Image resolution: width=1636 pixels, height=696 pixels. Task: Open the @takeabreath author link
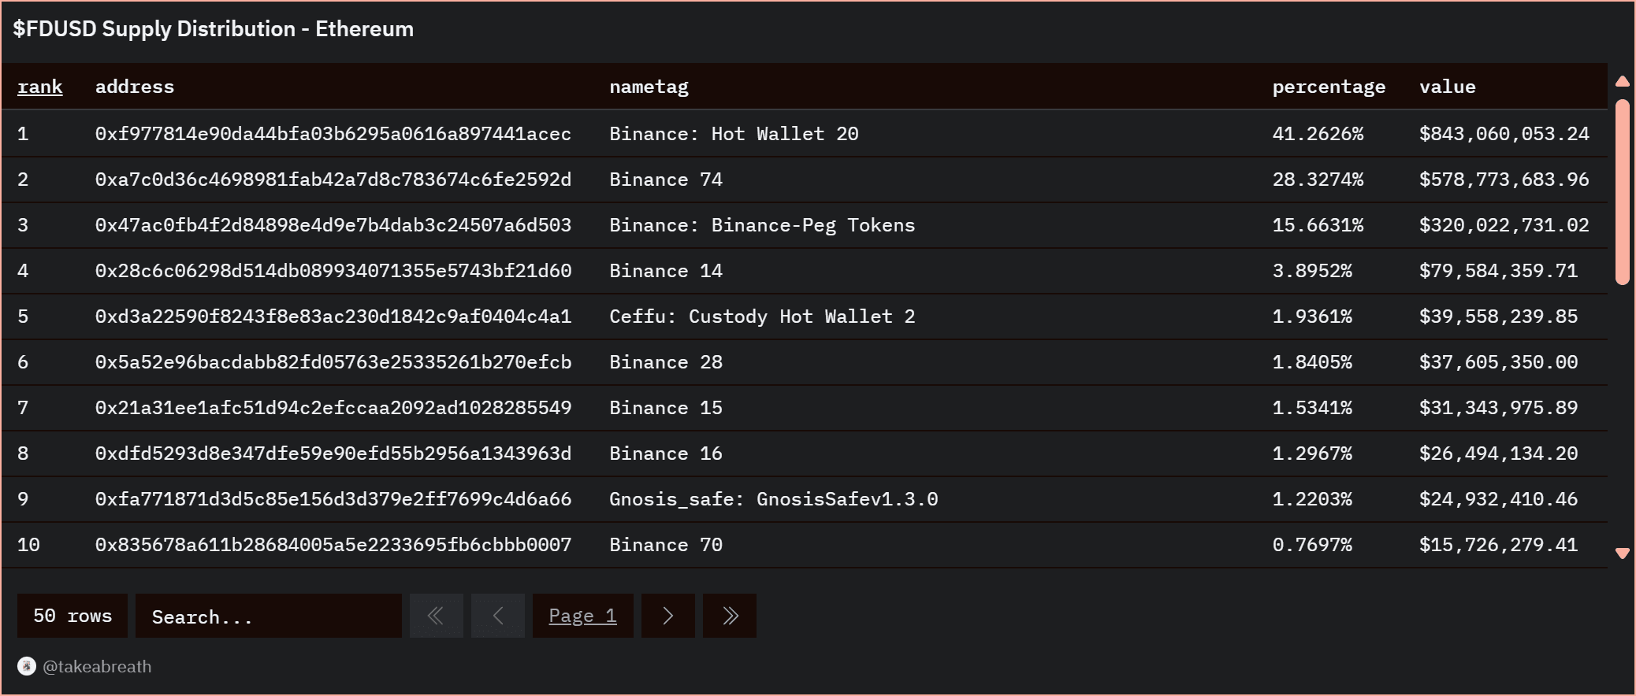point(97,666)
